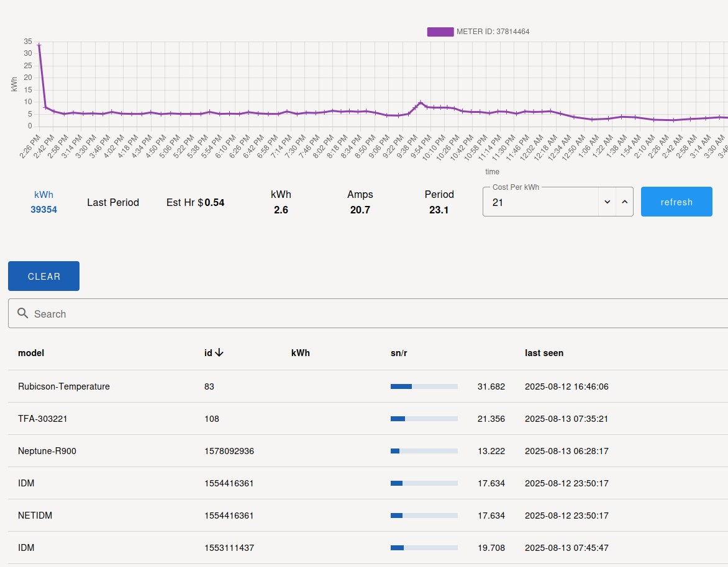This screenshot has width=728, height=567.
Task: Toggle the purple METER ID legend swatch
Action: click(x=440, y=32)
